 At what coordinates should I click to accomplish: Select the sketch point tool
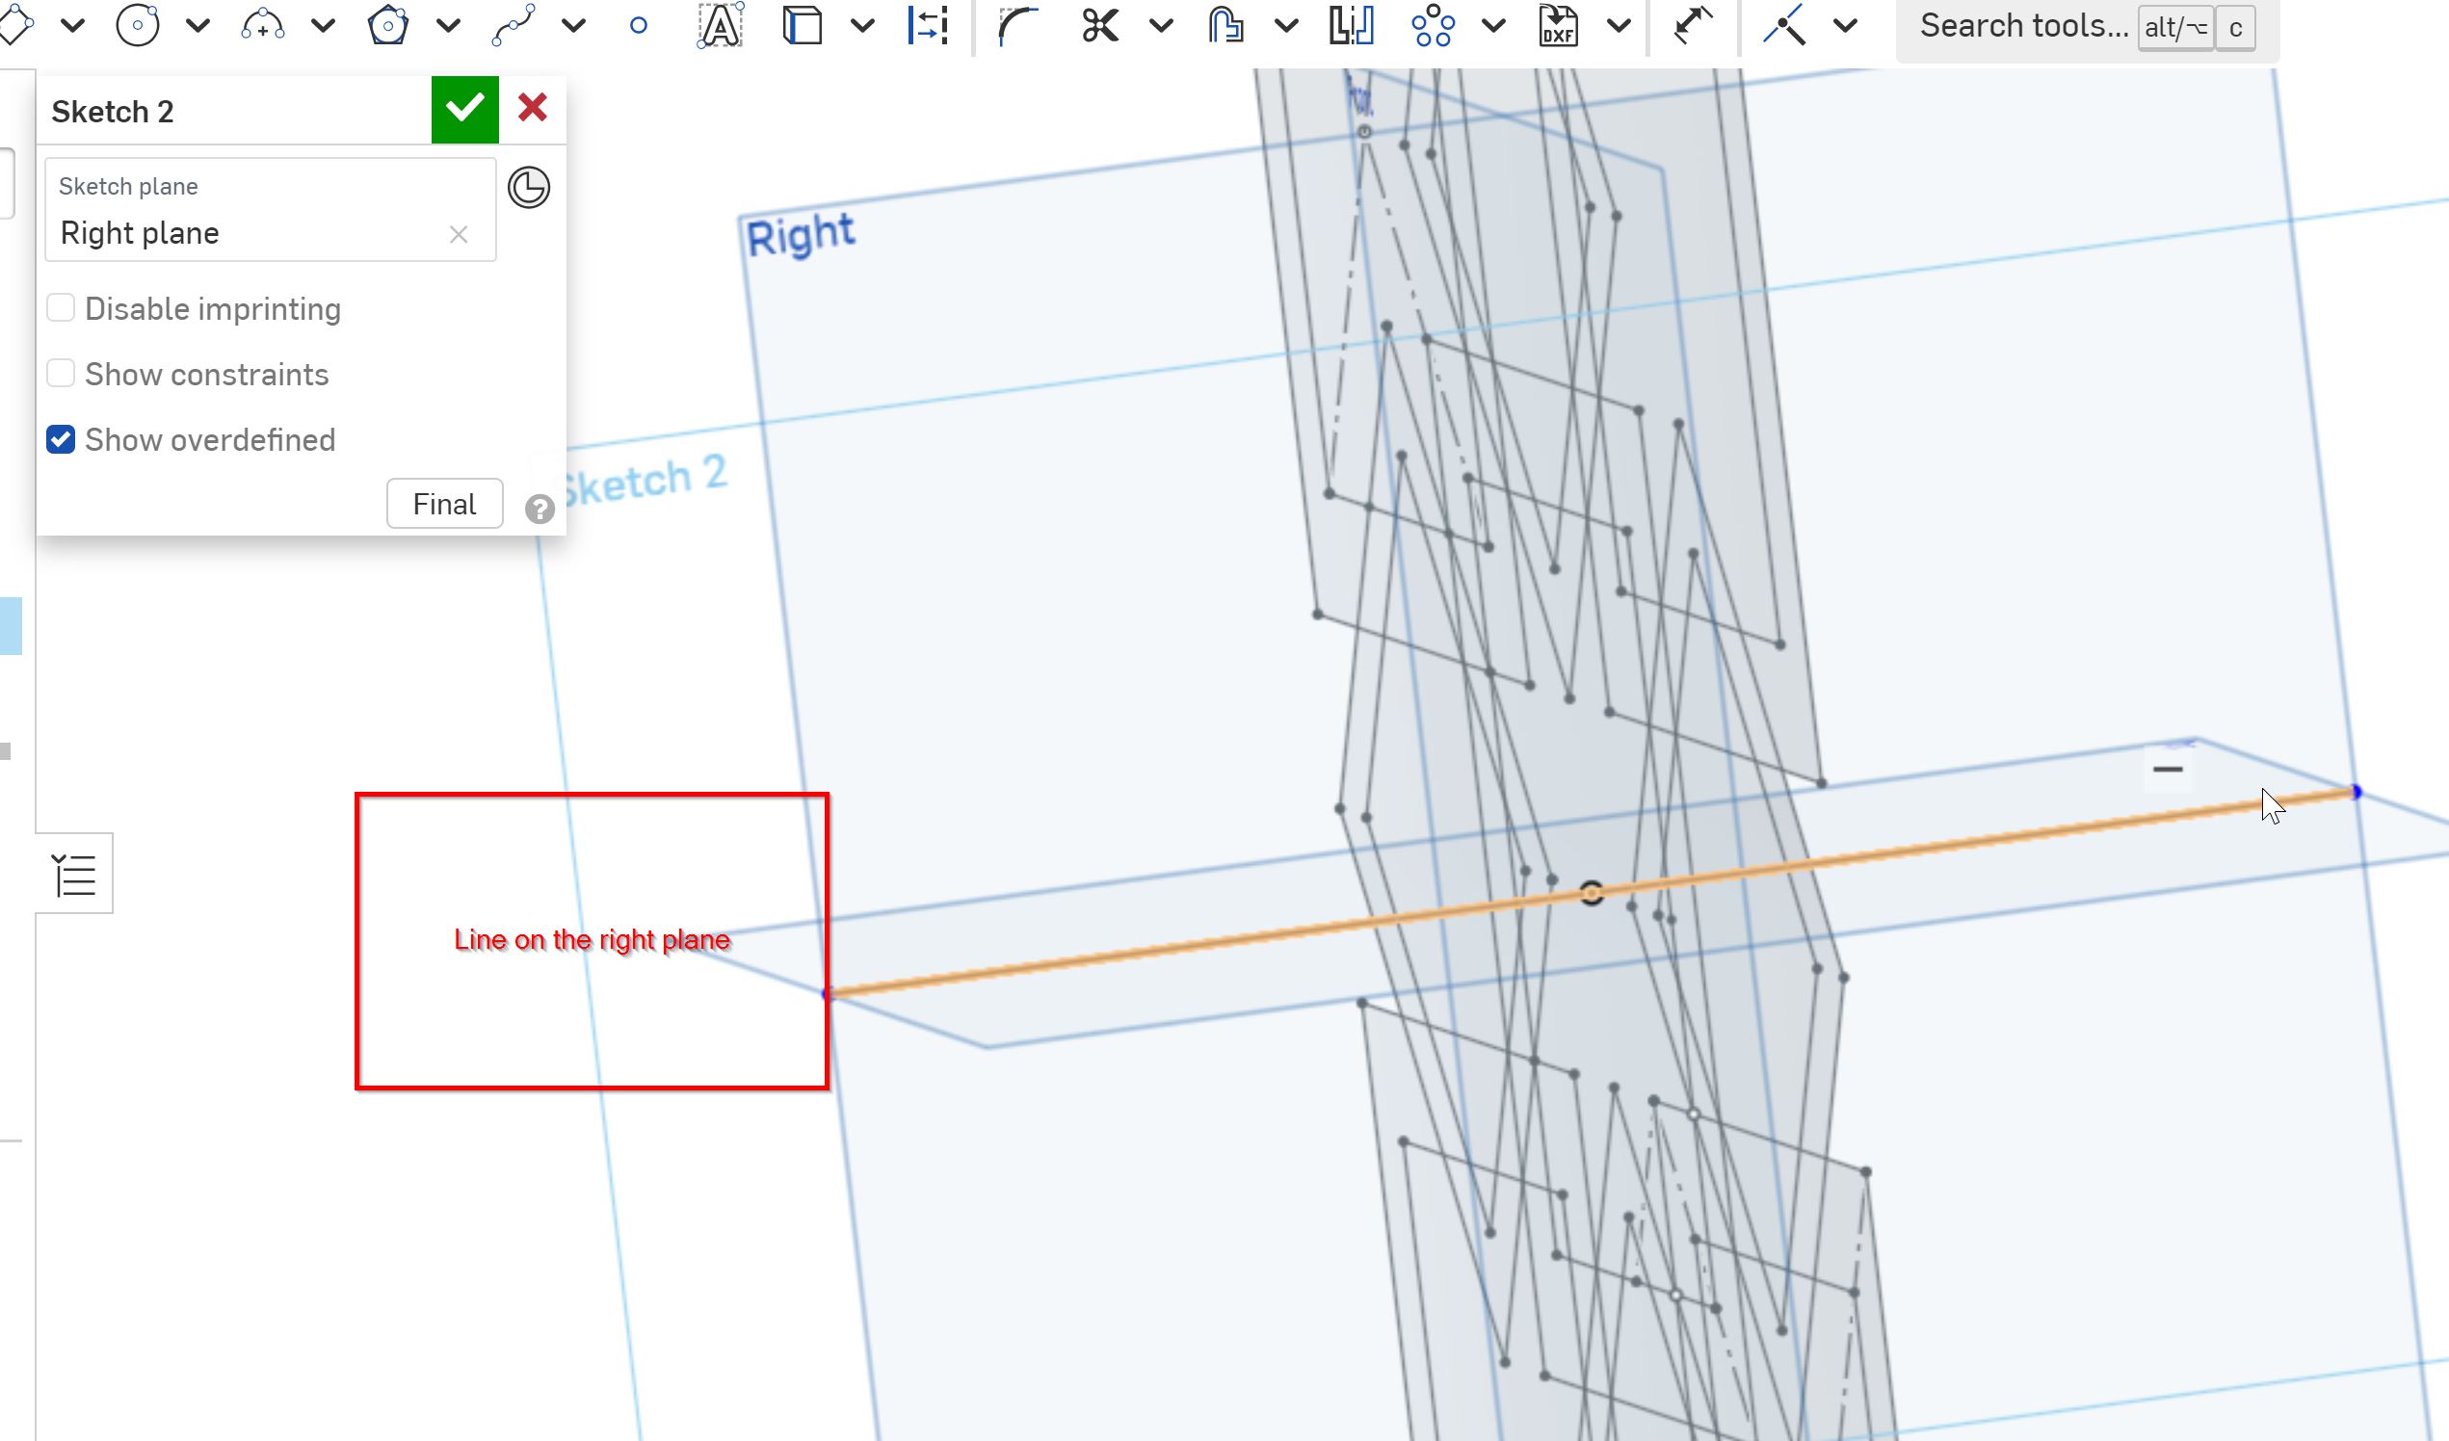[x=639, y=26]
